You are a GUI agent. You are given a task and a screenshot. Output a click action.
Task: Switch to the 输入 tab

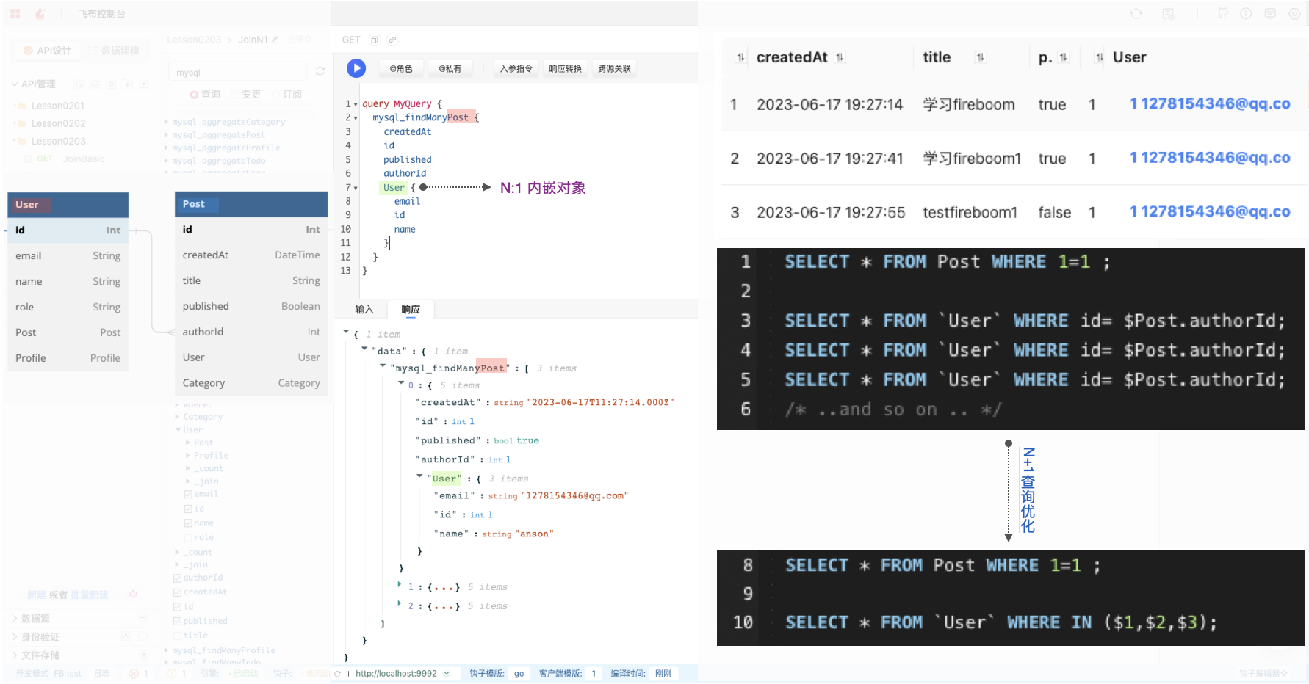pyautogui.click(x=364, y=310)
